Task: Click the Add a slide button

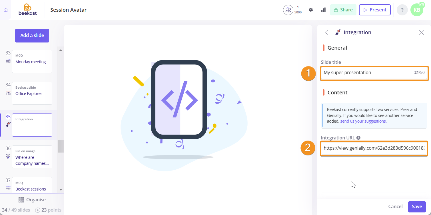Action: 32,36
